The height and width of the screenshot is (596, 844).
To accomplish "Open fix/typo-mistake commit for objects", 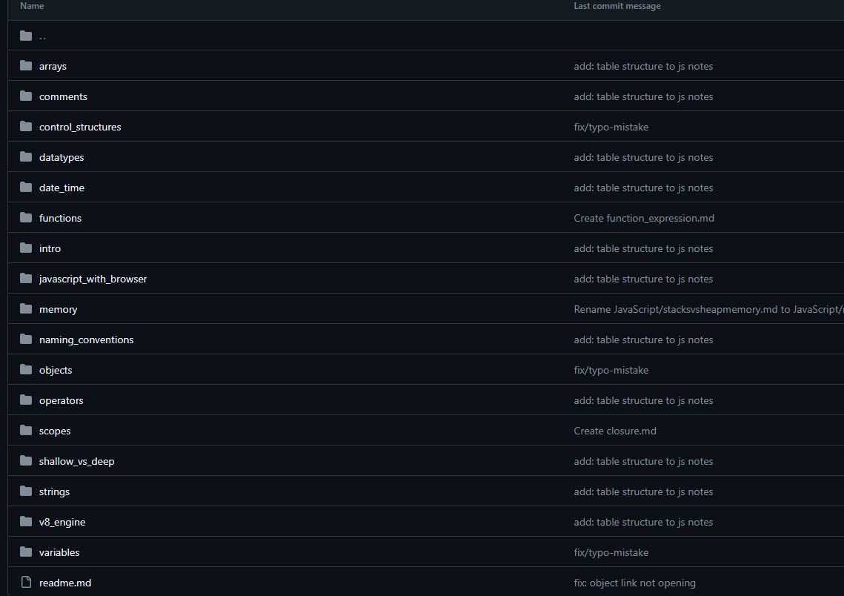I will [x=611, y=370].
